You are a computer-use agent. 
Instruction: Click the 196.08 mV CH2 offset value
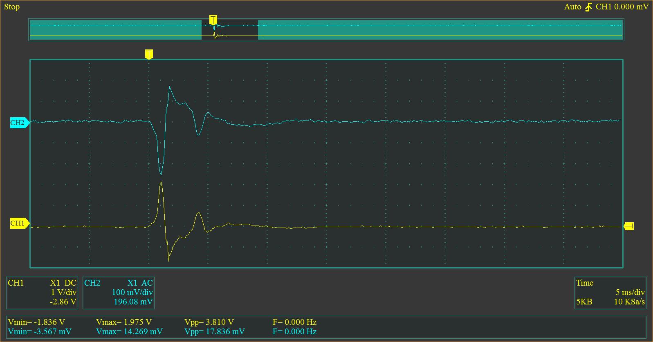pyautogui.click(x=133, y=302)
